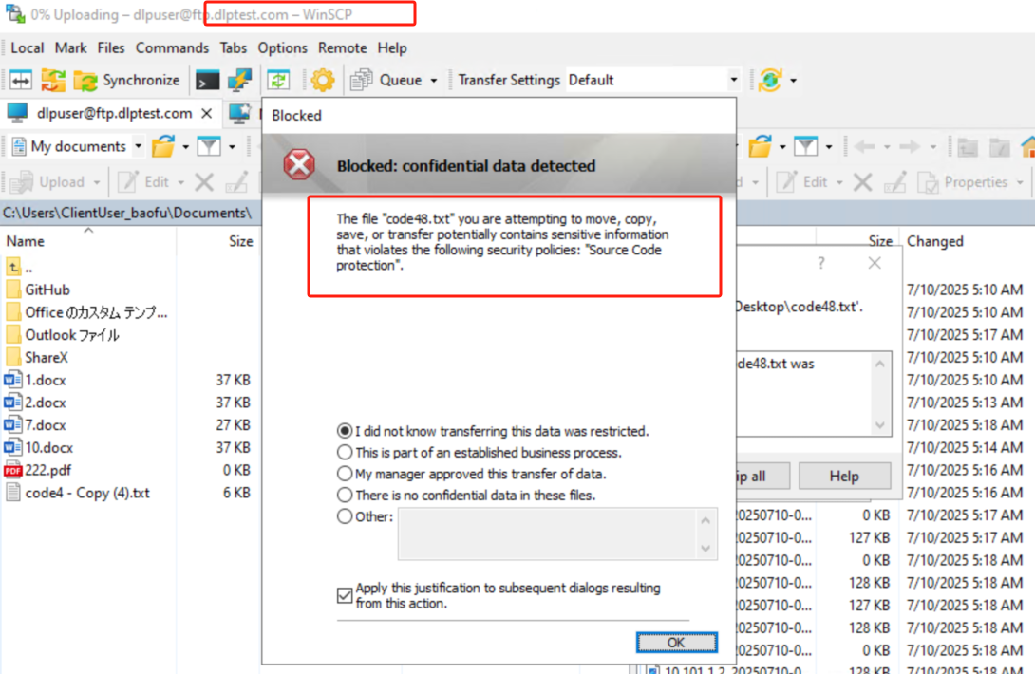1035x674 pixels.
Task: Open the Options menu
Action: pyautogui.click(x=283, y=48)
